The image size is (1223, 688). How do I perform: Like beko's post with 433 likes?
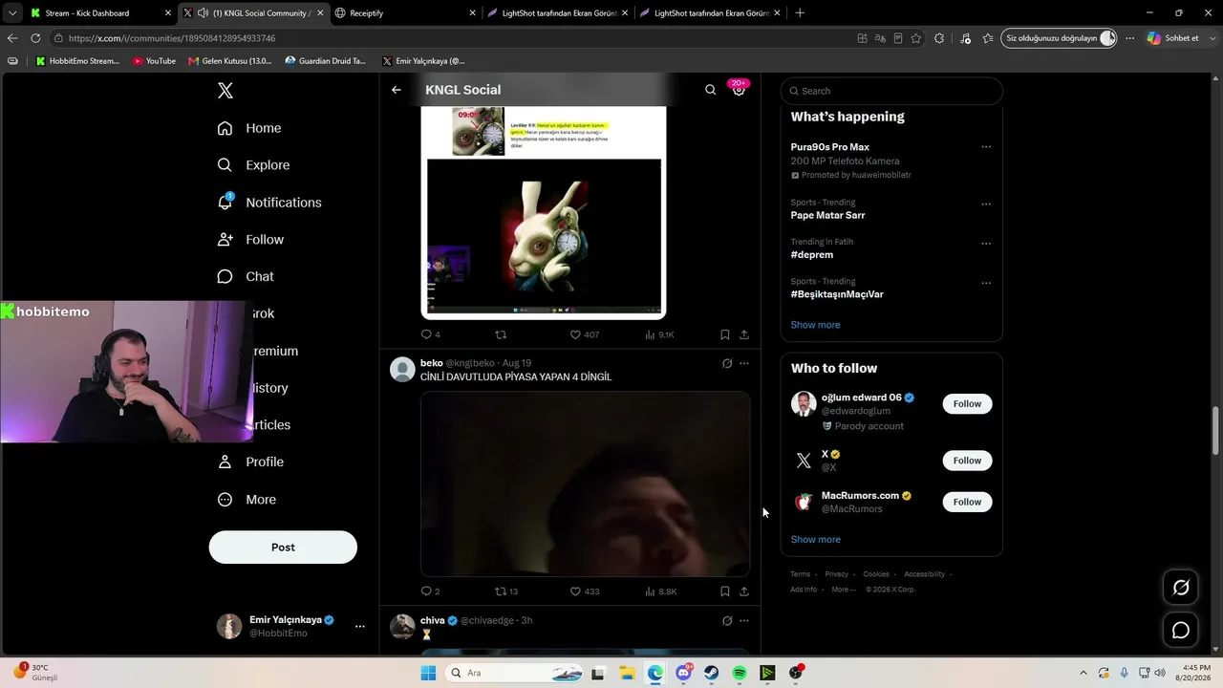click(585, 591)
